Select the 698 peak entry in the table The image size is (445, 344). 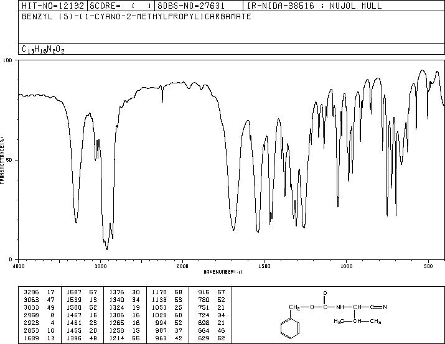(212, 323)
